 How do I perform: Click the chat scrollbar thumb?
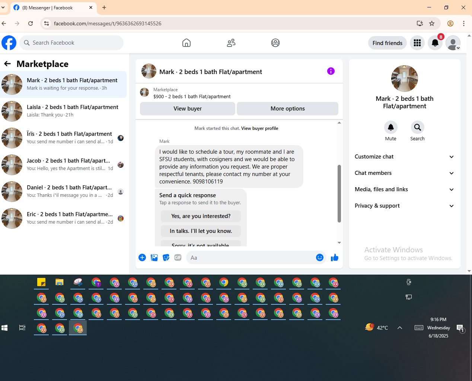[339, 193]
